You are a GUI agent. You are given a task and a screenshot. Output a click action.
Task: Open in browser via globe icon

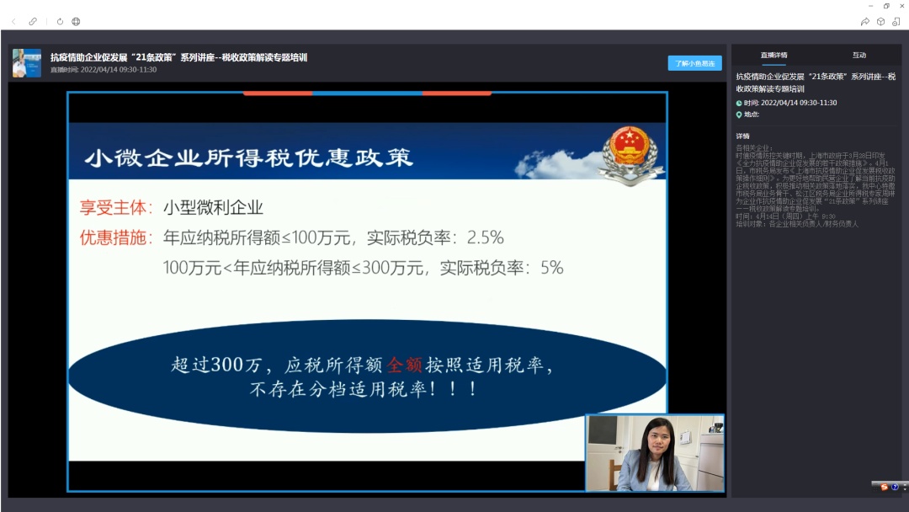(x=76, y=21)
